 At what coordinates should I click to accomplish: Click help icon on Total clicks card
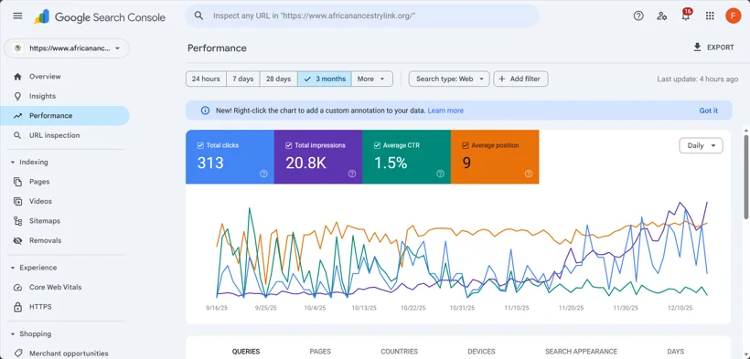pos(263,174)
